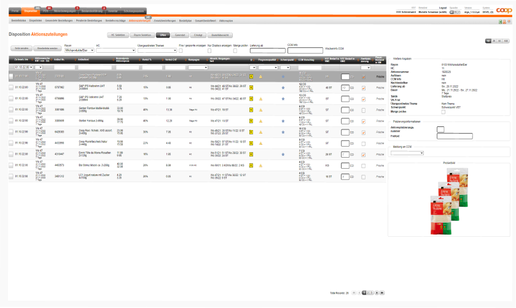
Task: Click the Schwerpunkt star for Gerber Fondue 2x800g
Action: (x=283, y=121)
